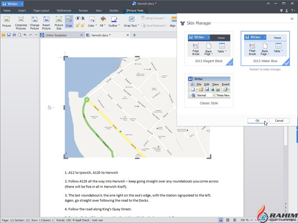Click Unit: mm in the status bar
The width and height of the screenshot is (298, 223).
point(97,220)
